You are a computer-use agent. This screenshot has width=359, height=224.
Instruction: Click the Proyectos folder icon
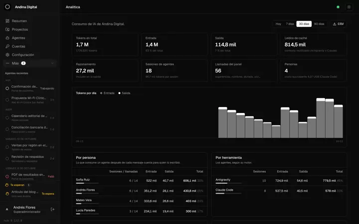coord(7,29)
